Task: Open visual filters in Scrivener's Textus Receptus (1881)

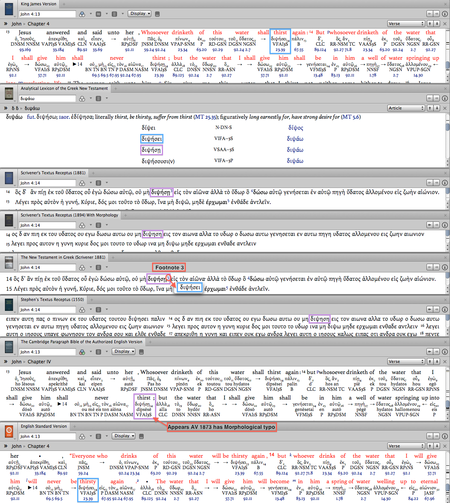Action: click(82, 183)
